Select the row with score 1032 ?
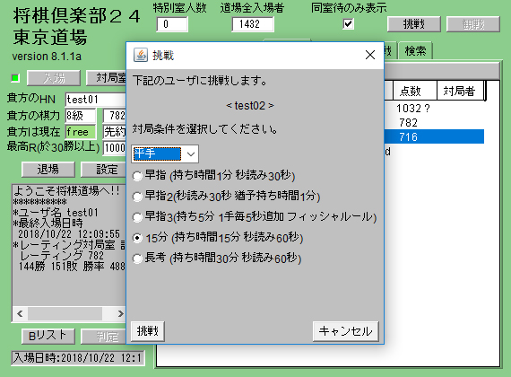 tap(434, 108)
